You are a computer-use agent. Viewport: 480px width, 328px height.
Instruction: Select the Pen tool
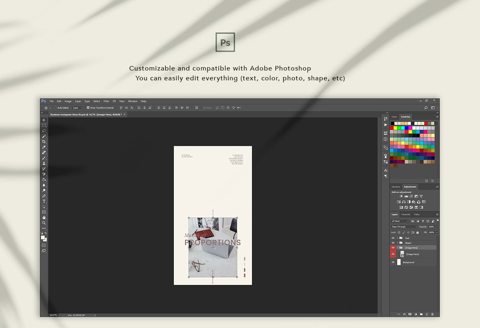tap(44, 196)
